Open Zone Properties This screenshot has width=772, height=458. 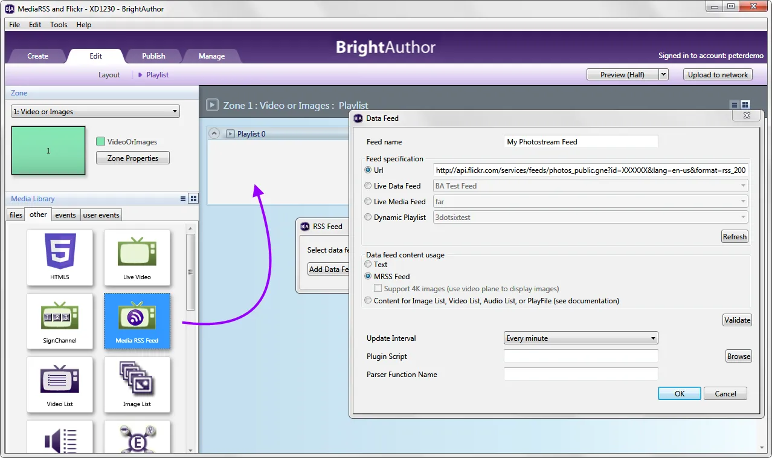point(133,158)
